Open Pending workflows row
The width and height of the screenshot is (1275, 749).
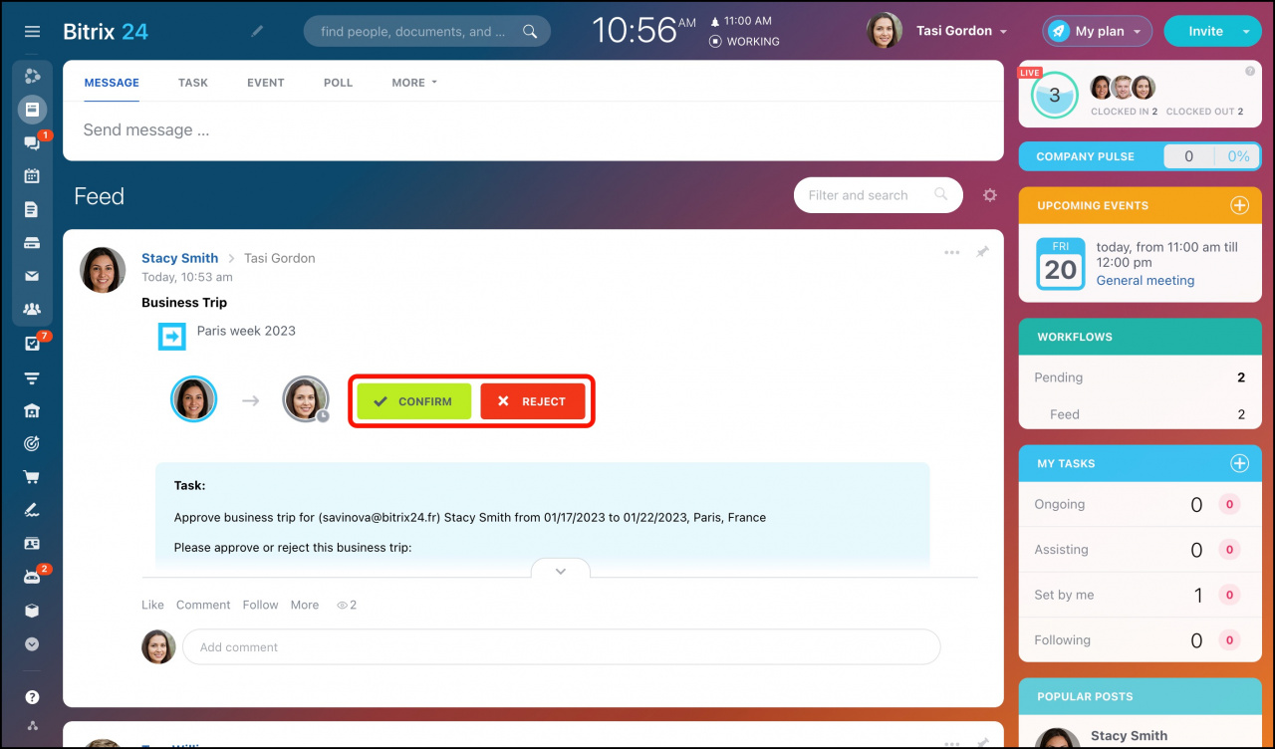pos(1141,377)
